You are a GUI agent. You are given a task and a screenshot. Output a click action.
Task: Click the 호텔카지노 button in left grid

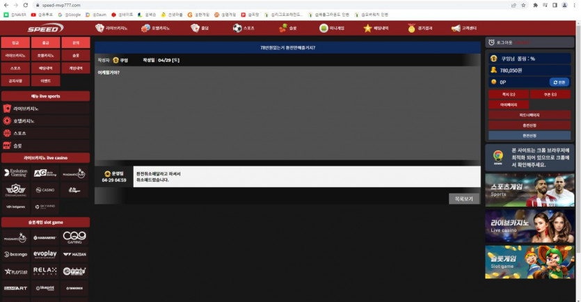tap(46, 56)
